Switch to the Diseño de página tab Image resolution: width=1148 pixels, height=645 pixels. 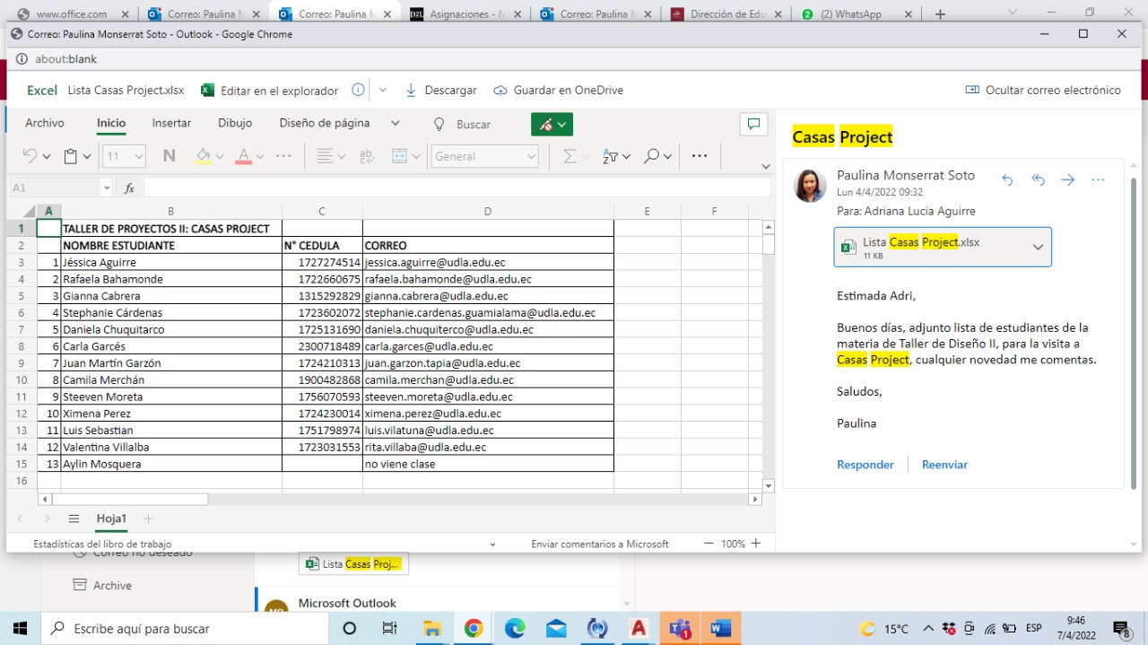pyautogui.click(x=324, y=123)
